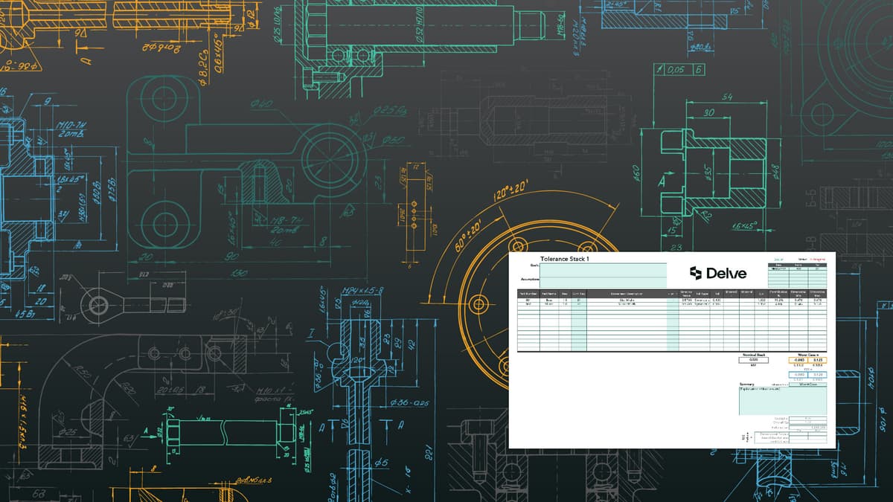Viewport: 893px width, 502px height.
Task: Click the Delve logo
Action: [x=717, y=272]
